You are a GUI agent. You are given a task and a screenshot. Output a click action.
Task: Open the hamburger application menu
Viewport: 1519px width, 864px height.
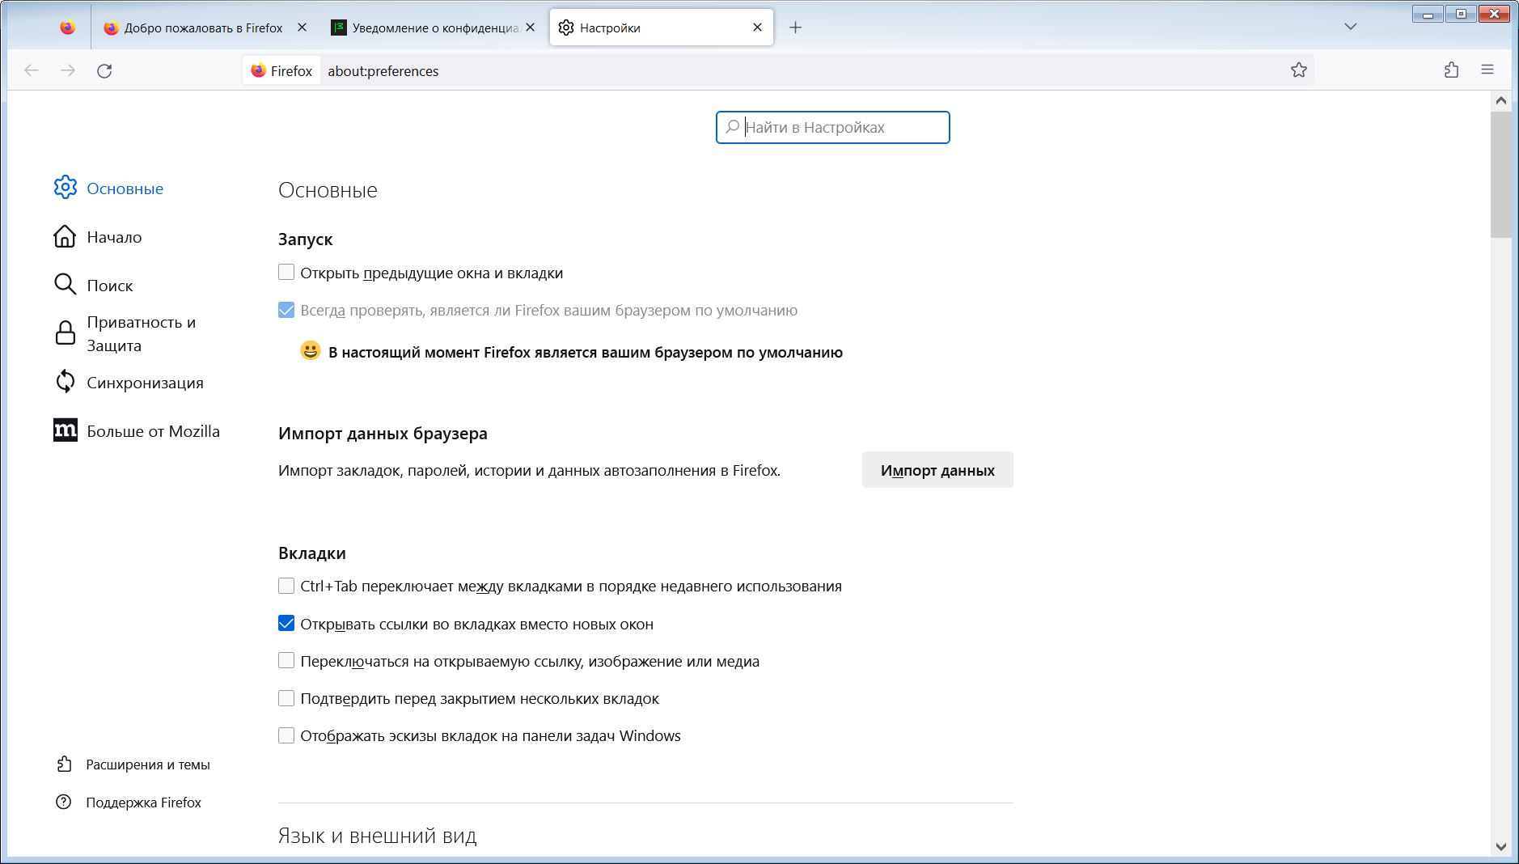click(1487, 70)
